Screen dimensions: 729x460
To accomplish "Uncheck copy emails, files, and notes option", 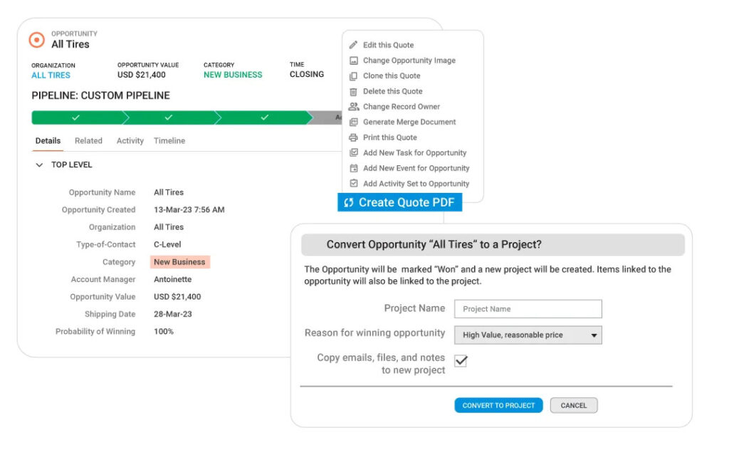I will click(x=460, y=361).
